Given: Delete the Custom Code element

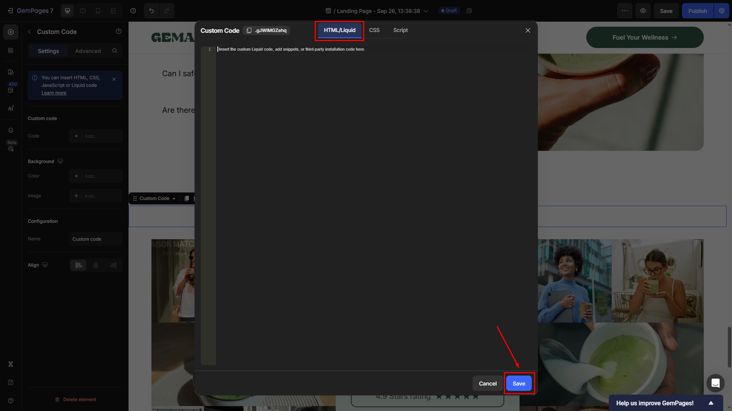Looking at the screenshot, I should 75,400.
